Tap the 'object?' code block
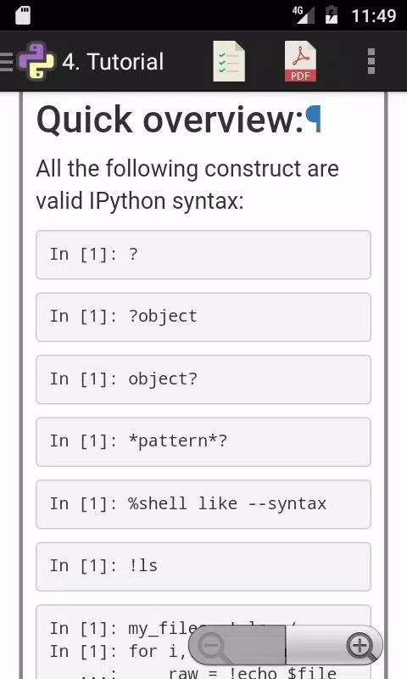 coord(203,379)
